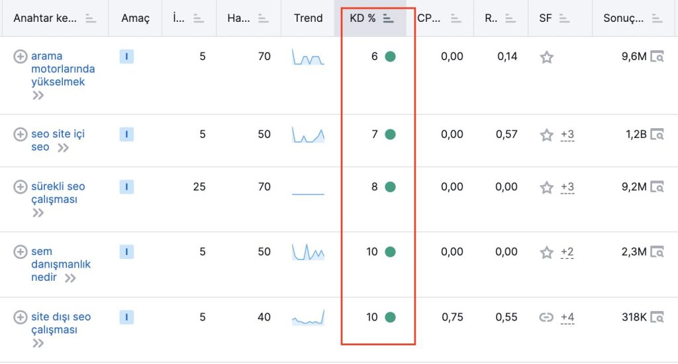Click trend sparkline in 'sem danışmanlık nedir' row
The image size is (678, 364).
308,252
